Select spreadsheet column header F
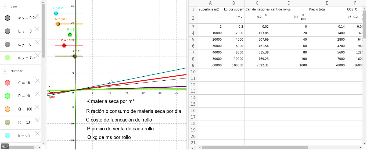Screen dimensions: 367x150 tap(355, 3)
